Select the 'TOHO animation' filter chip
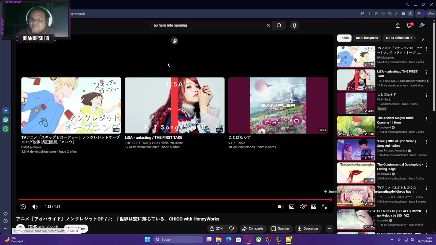 [400, 38]
